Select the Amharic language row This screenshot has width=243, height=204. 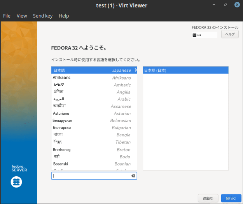tap(94, 85)
